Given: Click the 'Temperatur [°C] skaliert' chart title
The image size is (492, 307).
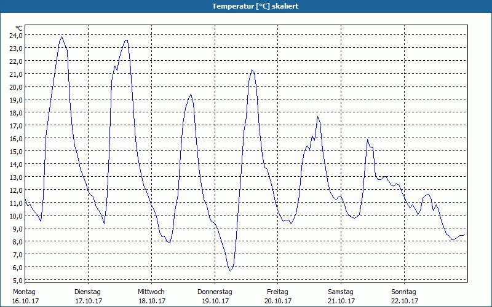Looking at the screenshot, I should (255, 6).
